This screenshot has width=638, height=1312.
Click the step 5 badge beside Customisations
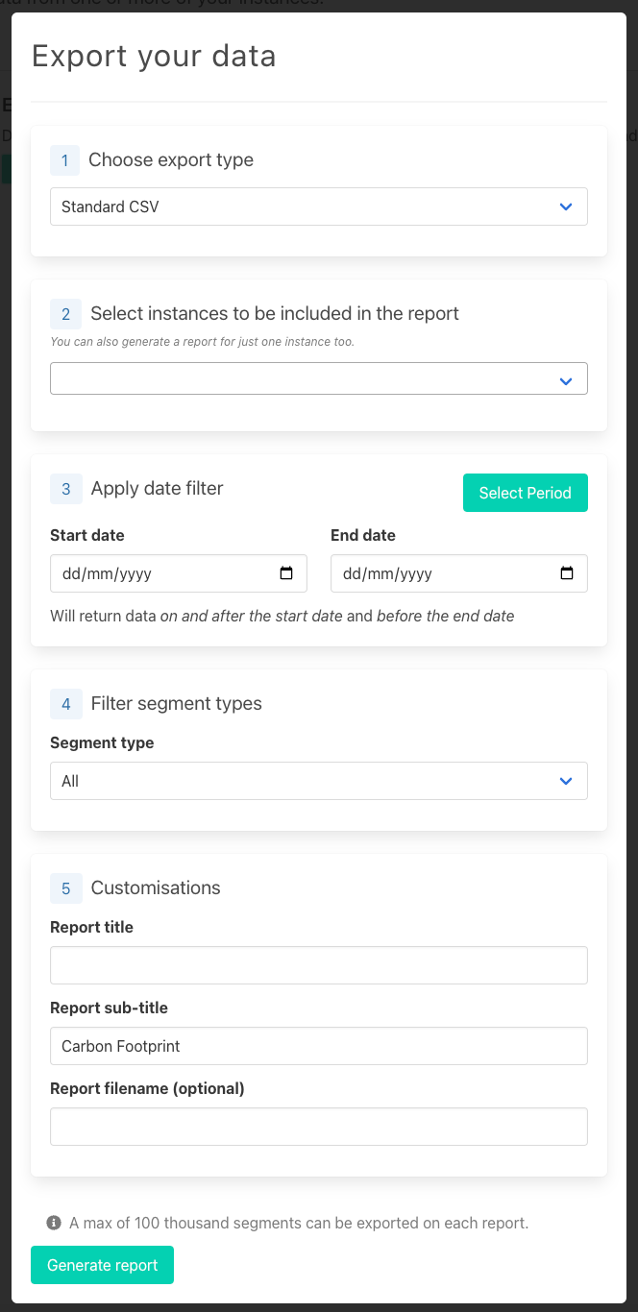click(65, 888)
